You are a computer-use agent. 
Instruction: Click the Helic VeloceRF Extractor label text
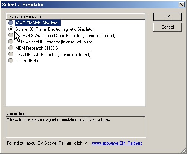(55, 42)
